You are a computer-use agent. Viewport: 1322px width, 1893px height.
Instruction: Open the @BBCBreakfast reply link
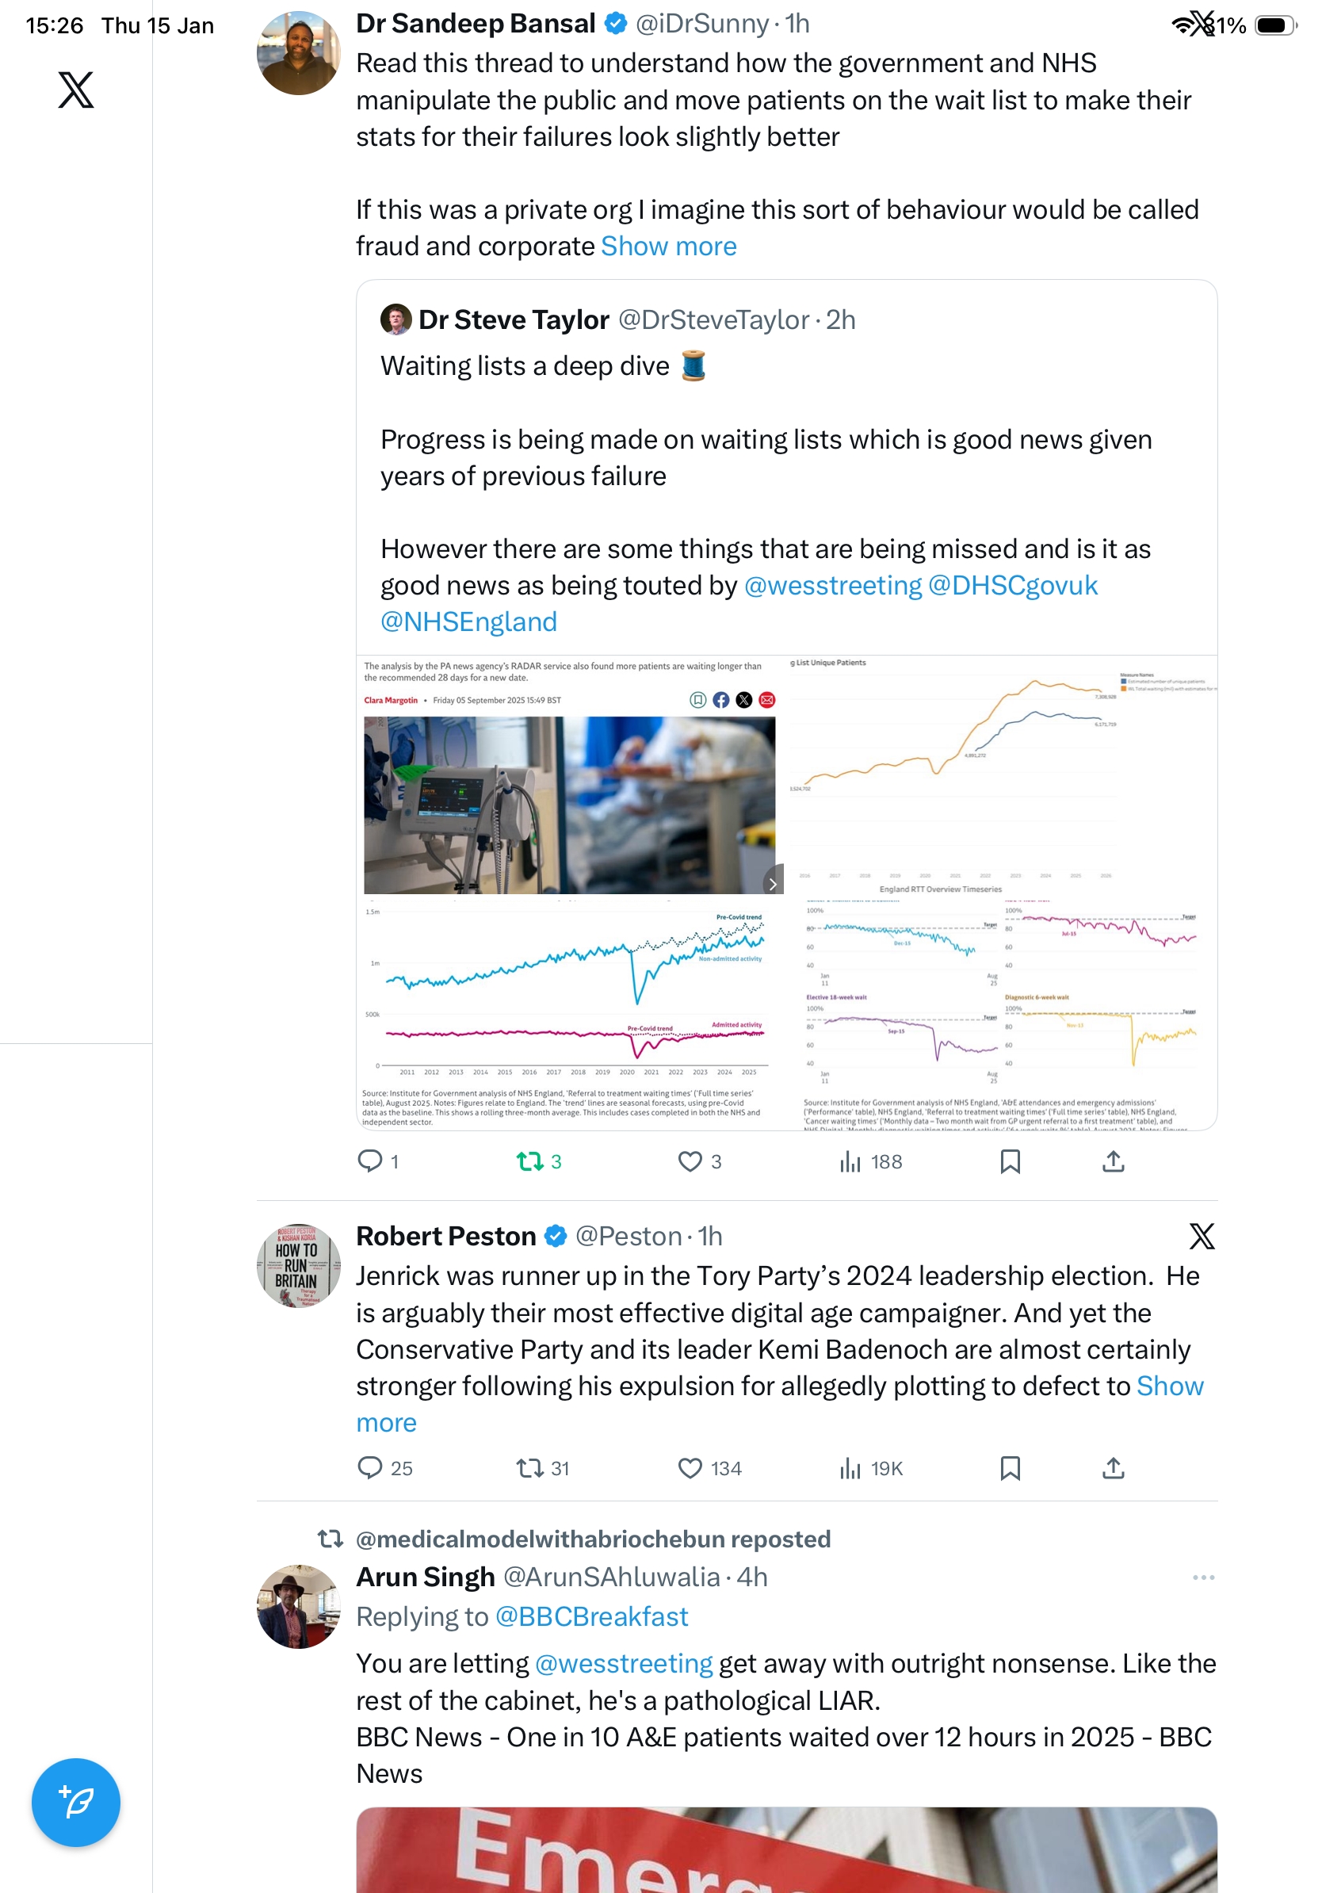[591, 1617]
